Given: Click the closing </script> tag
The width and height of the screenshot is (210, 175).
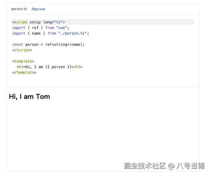Looking at the screenshot, I should tap(22, 50).
